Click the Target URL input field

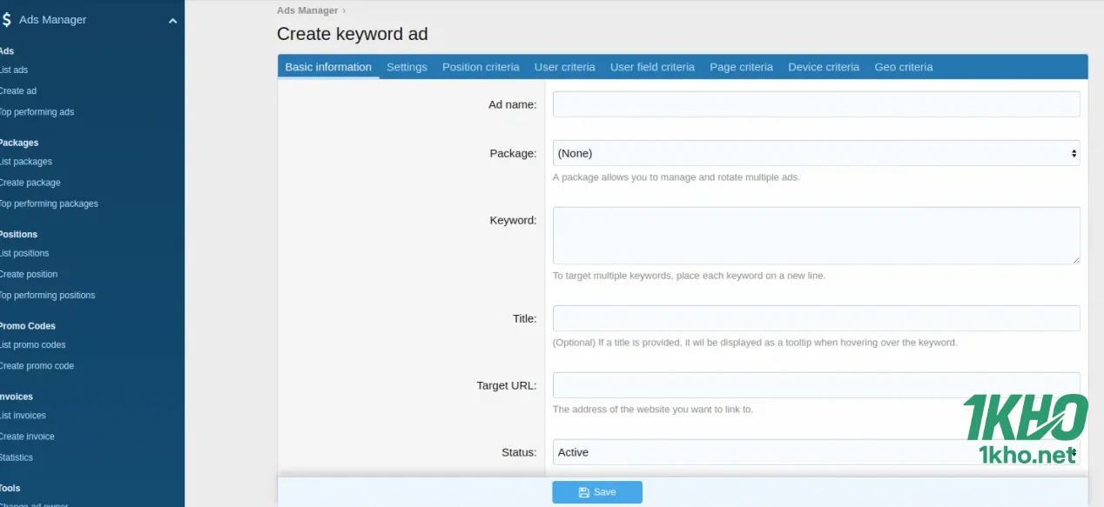pyautogui.click(x=816, y=385)
